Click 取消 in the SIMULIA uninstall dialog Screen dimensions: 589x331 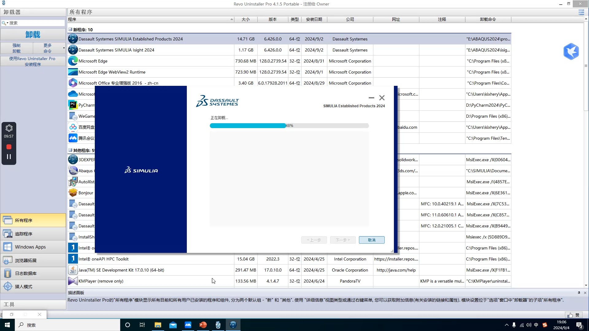[x=371, y=240]
